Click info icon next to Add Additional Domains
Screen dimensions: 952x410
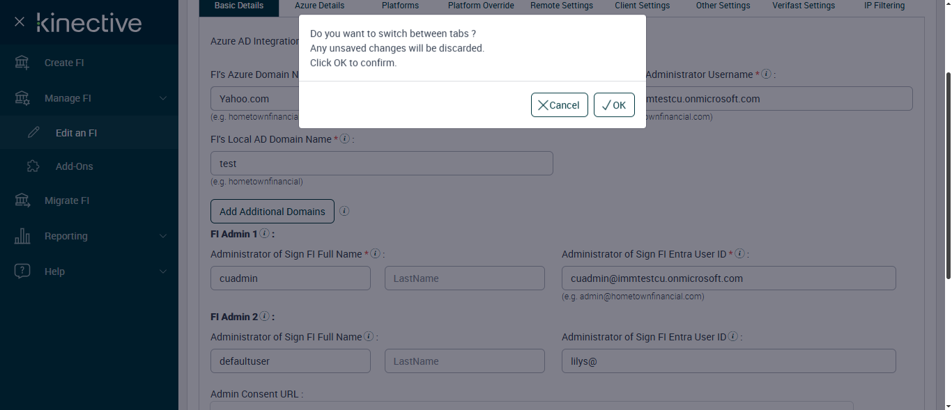pos(344,211)
